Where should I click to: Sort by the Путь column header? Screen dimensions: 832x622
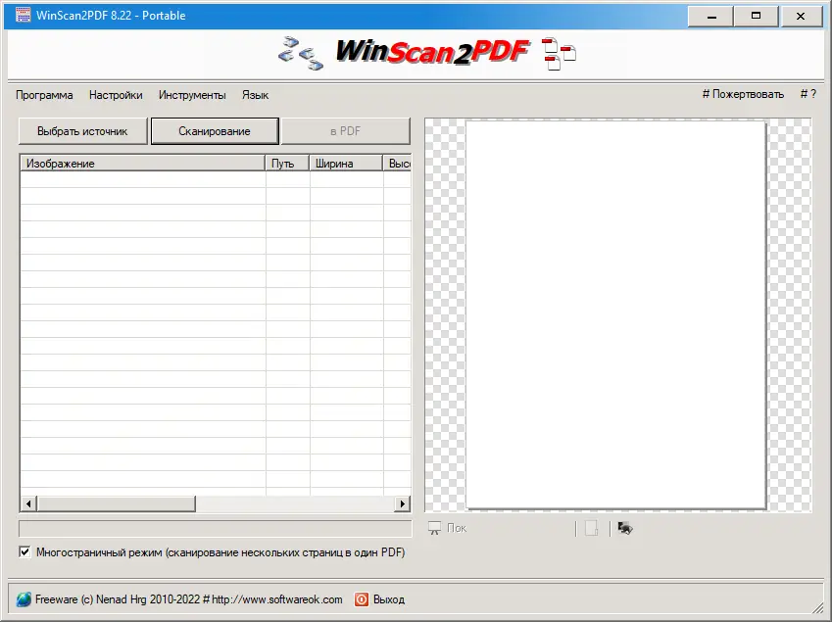click(287, 164)
